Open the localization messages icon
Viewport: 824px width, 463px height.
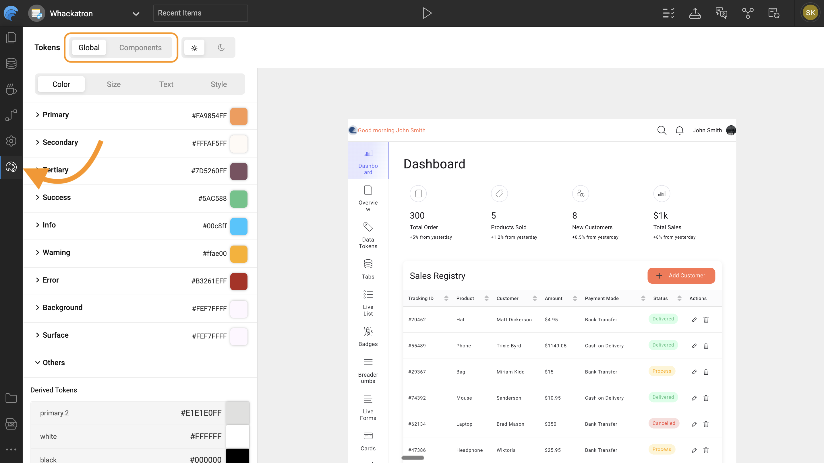click(721, 13)
